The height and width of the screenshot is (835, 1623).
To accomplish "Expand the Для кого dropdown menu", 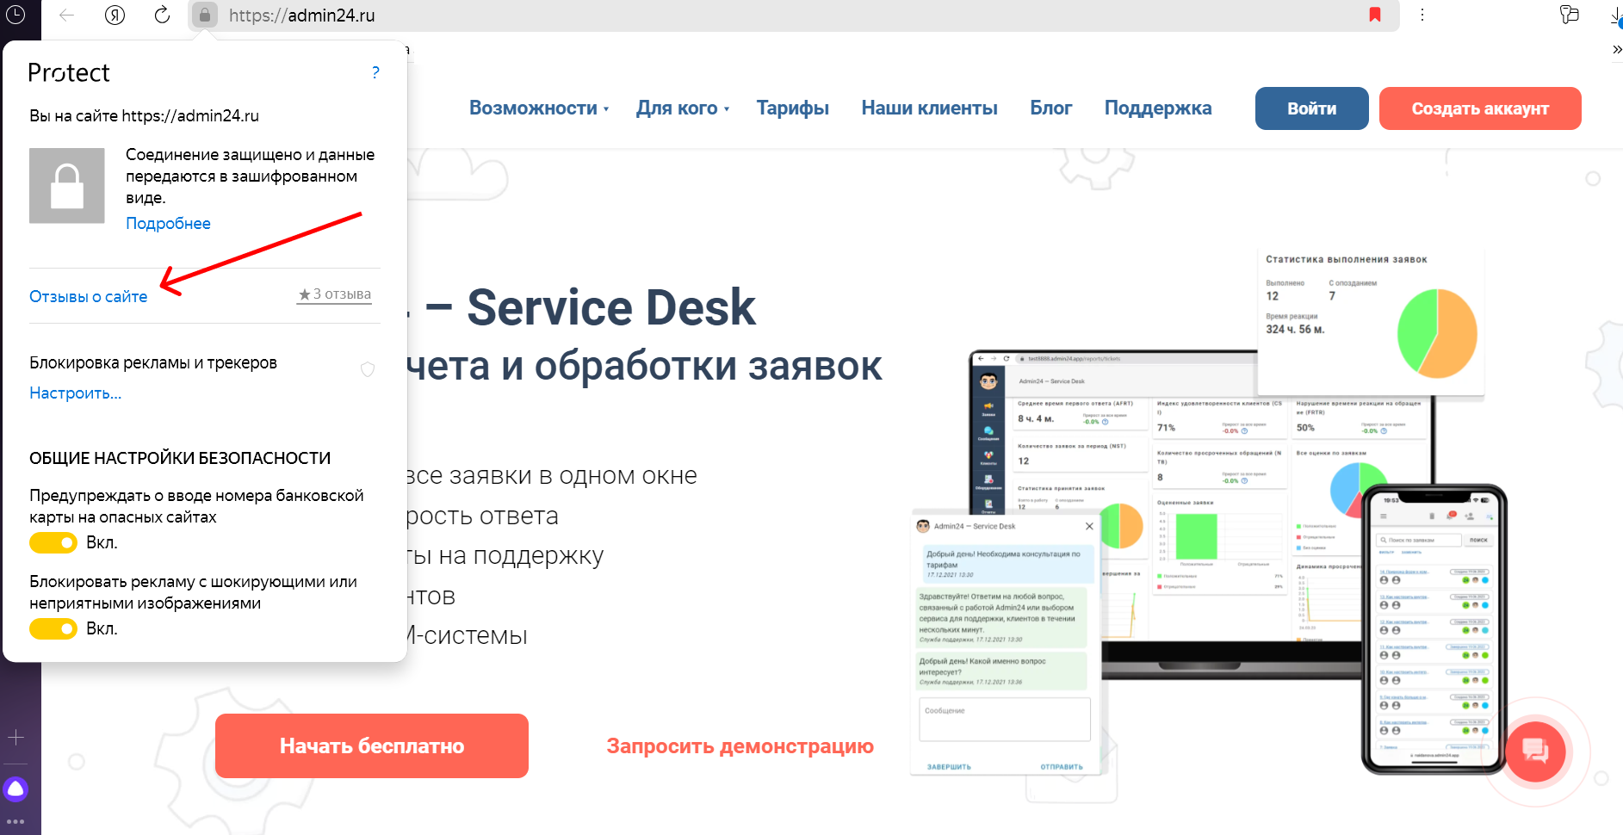I will point(683,108).
